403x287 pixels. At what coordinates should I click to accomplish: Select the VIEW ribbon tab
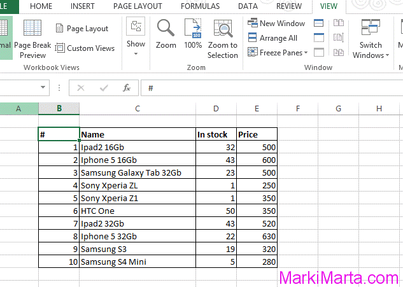pos(329,6)
